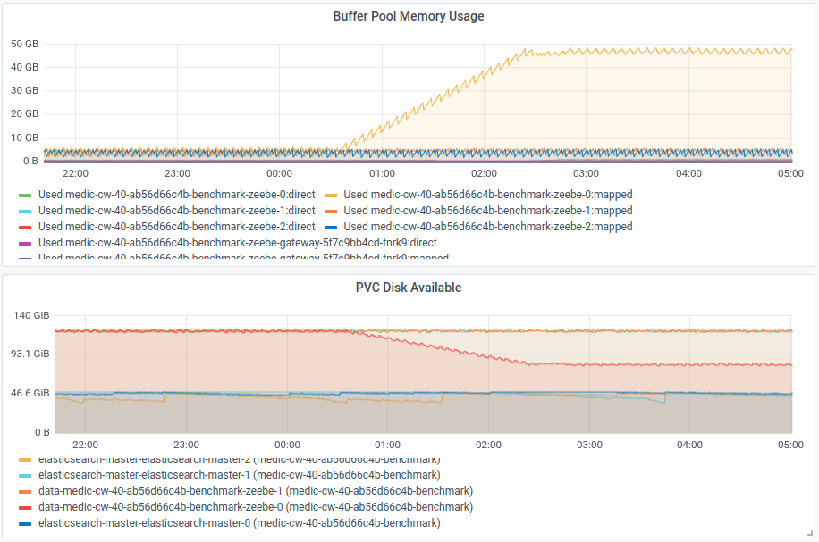
Task: Click the magenta swatch for gateway fnrk9:direct
Action: click(x=25, y=244)
